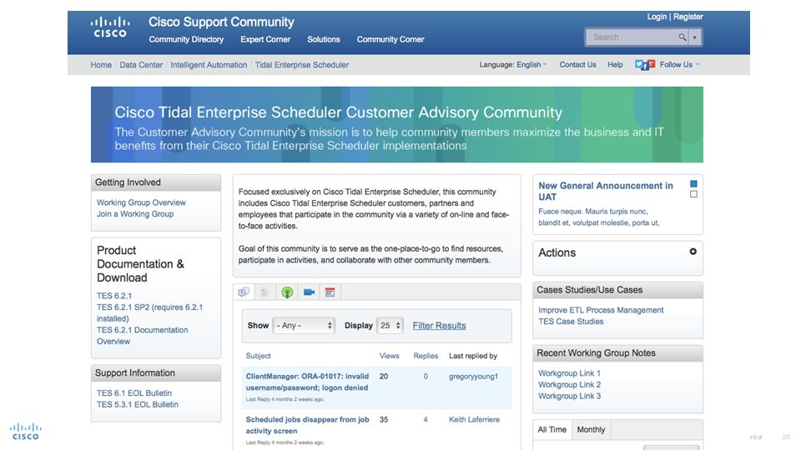
Task: Open the Solutions menu
Action: tap(324, 39)
